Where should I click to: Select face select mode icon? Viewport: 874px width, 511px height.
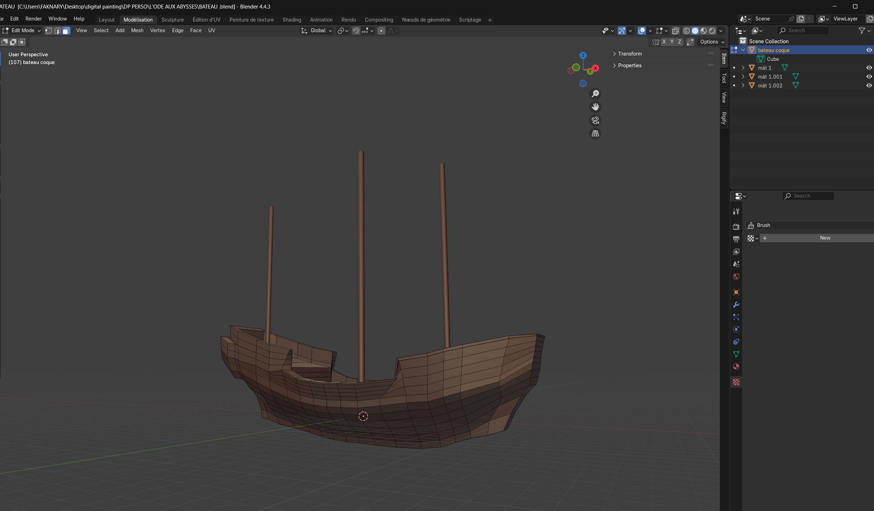tap(66, 31)
